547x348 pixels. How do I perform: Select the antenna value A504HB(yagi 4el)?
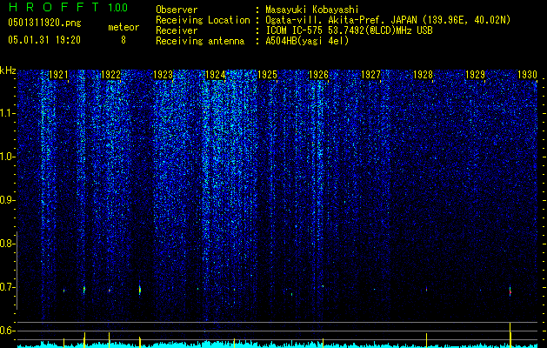pos(307,41)
